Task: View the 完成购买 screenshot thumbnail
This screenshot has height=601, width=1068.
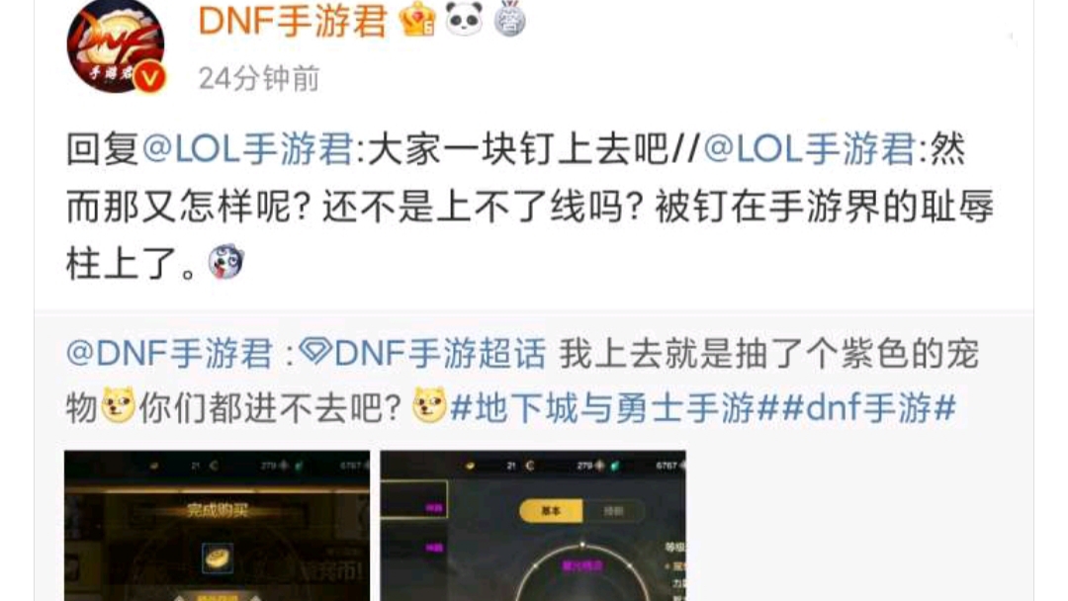Action: pos(218,526)
